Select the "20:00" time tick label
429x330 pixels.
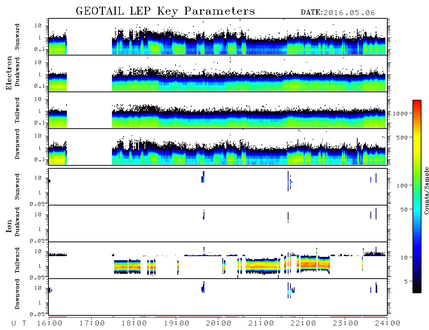(219, 324)
